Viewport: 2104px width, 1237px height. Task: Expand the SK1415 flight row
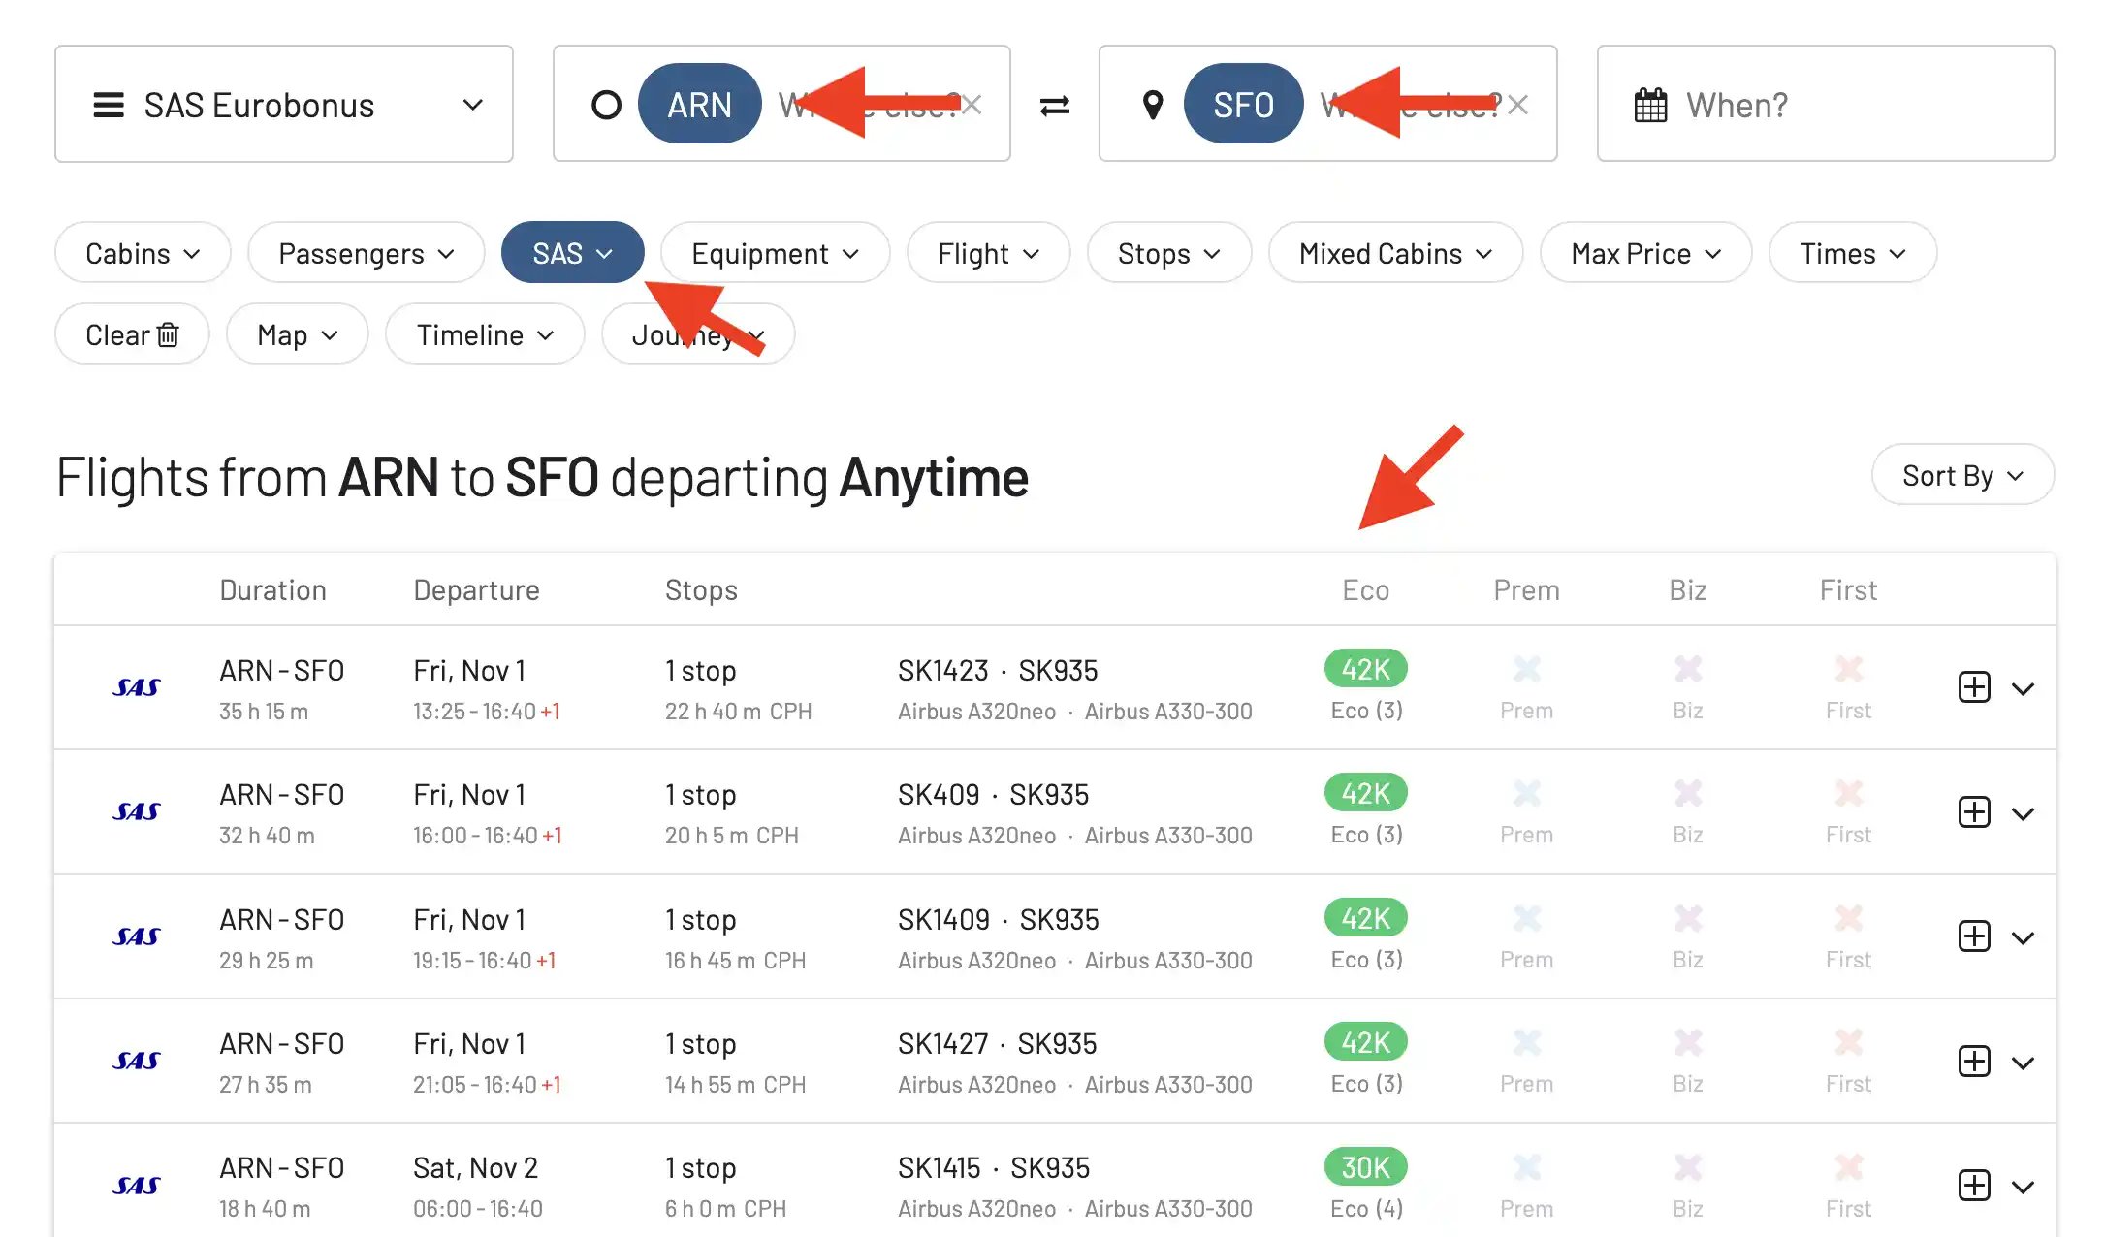pyautogui.click(x=2023, y=1187)
